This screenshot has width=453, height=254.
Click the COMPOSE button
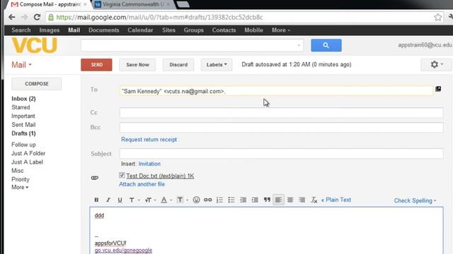coord(36,84)
